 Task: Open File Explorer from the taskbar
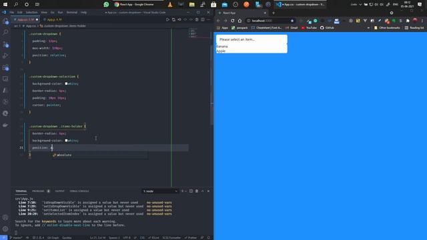click(192, 5)
